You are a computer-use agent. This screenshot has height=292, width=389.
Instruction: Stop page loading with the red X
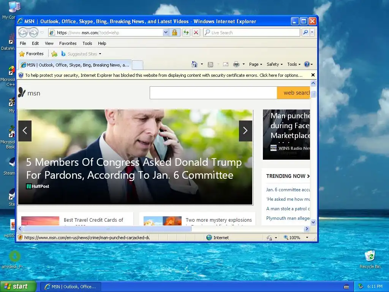[196, 32]
